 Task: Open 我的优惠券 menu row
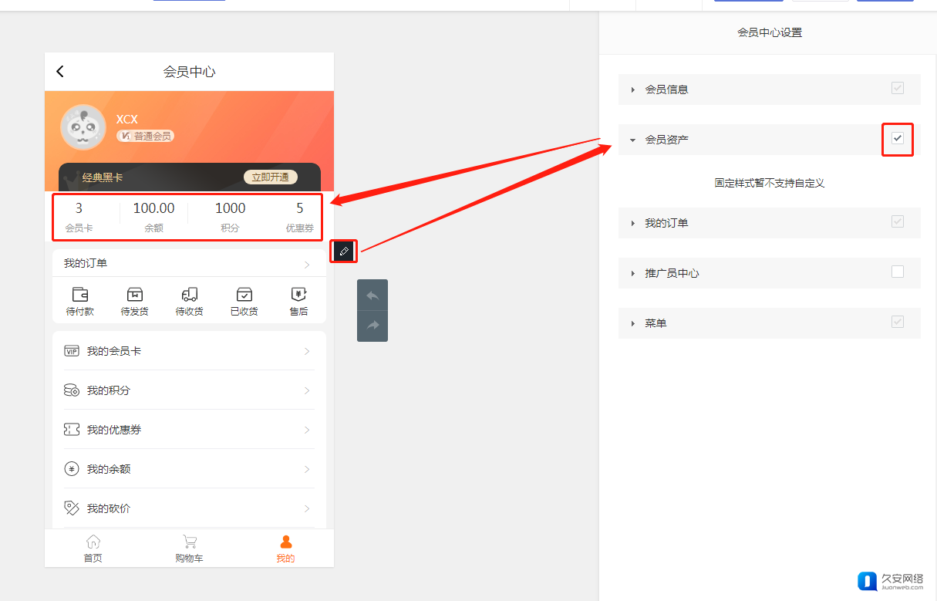[x=189, y=430]
